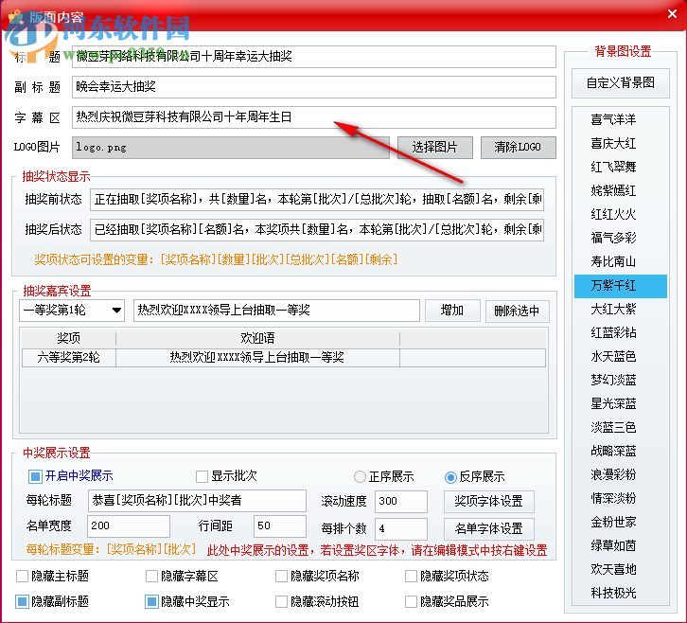687x623 pixels.
Task: Uncheck the 隐藏中奖显示 checkbox
Action: pyautogui.click(x=151, y=601)
